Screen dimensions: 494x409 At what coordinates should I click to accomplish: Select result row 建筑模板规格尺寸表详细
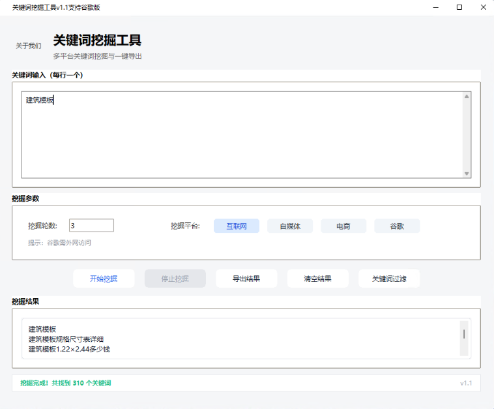click(66, 339)
